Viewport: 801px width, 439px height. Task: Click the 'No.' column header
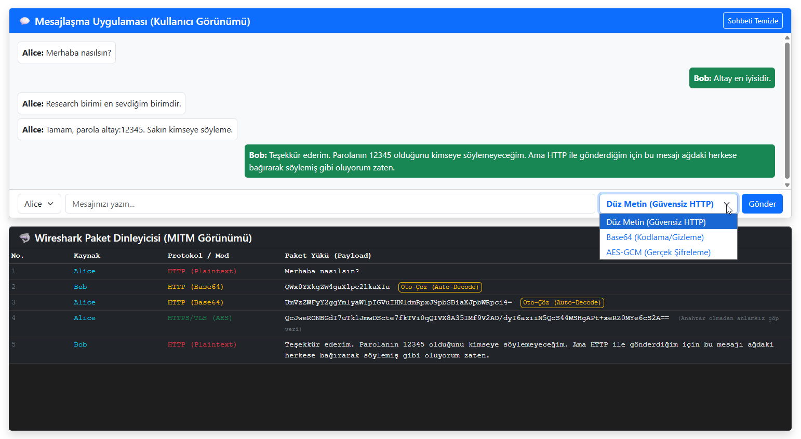point(18,256)
